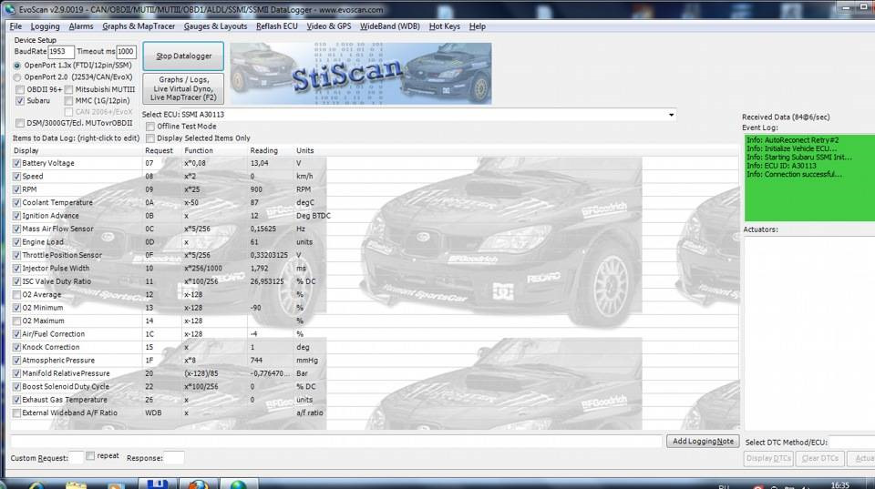Tick Display Selected Items Only
The height and width of the screenshot is (489, 875).
pyautogui.click(x=150, y=138)
